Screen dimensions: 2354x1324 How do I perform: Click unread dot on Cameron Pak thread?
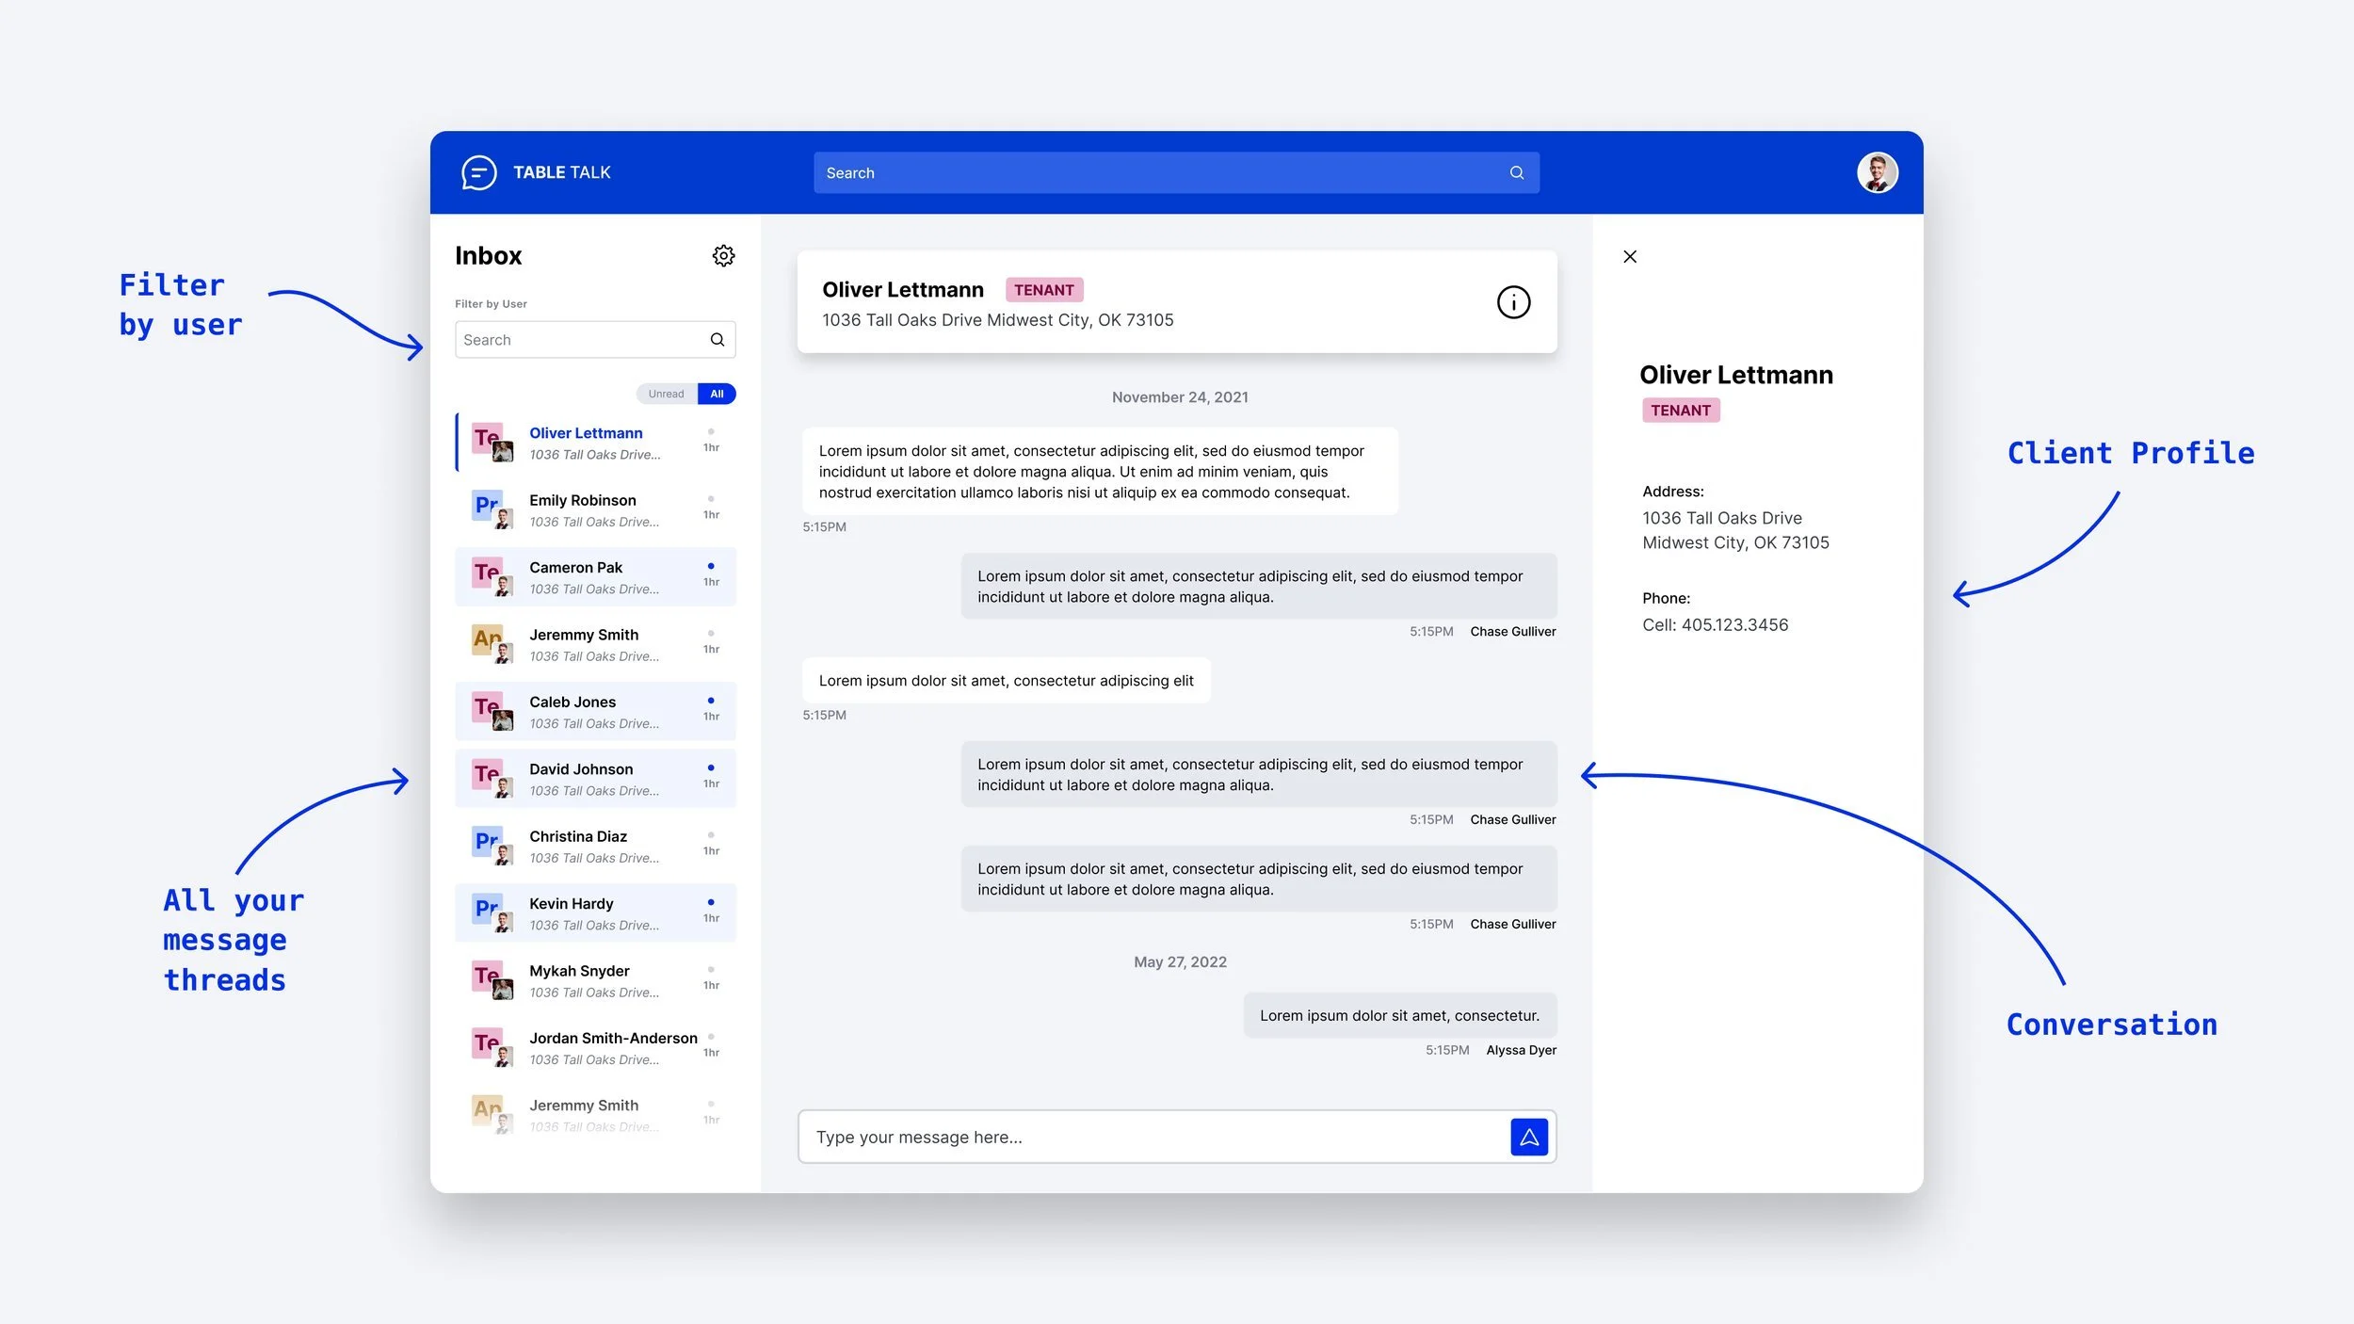(711, 566)
